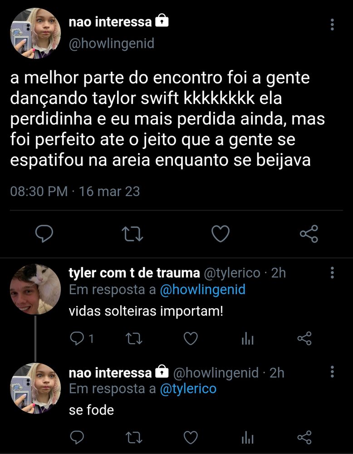Viewport: 353px width, 454px height.
Task: Retweet the 'vidas solteiras importam!' reply
Action: [x=134, y=338]
